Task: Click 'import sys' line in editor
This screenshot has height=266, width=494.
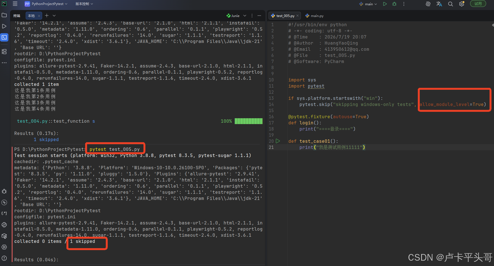Action: point(302,80)
